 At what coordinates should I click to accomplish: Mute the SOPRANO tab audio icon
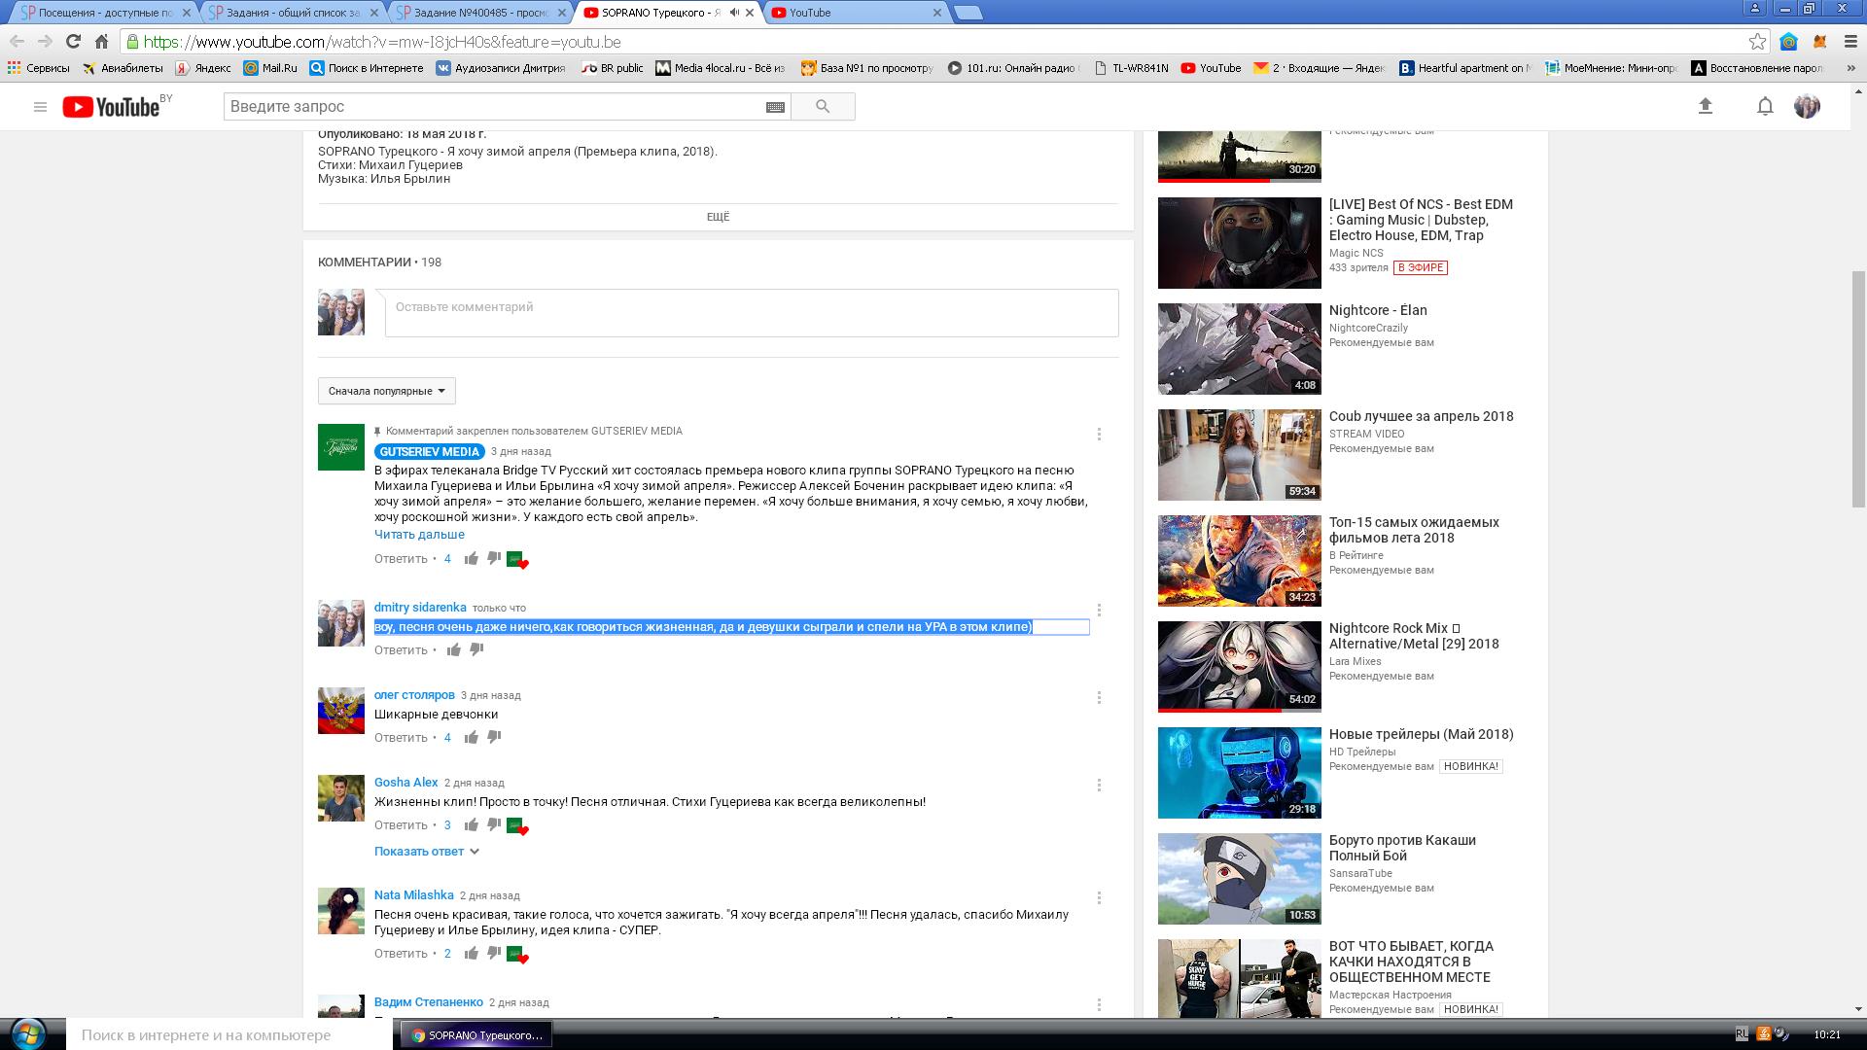tap(734, 13)
